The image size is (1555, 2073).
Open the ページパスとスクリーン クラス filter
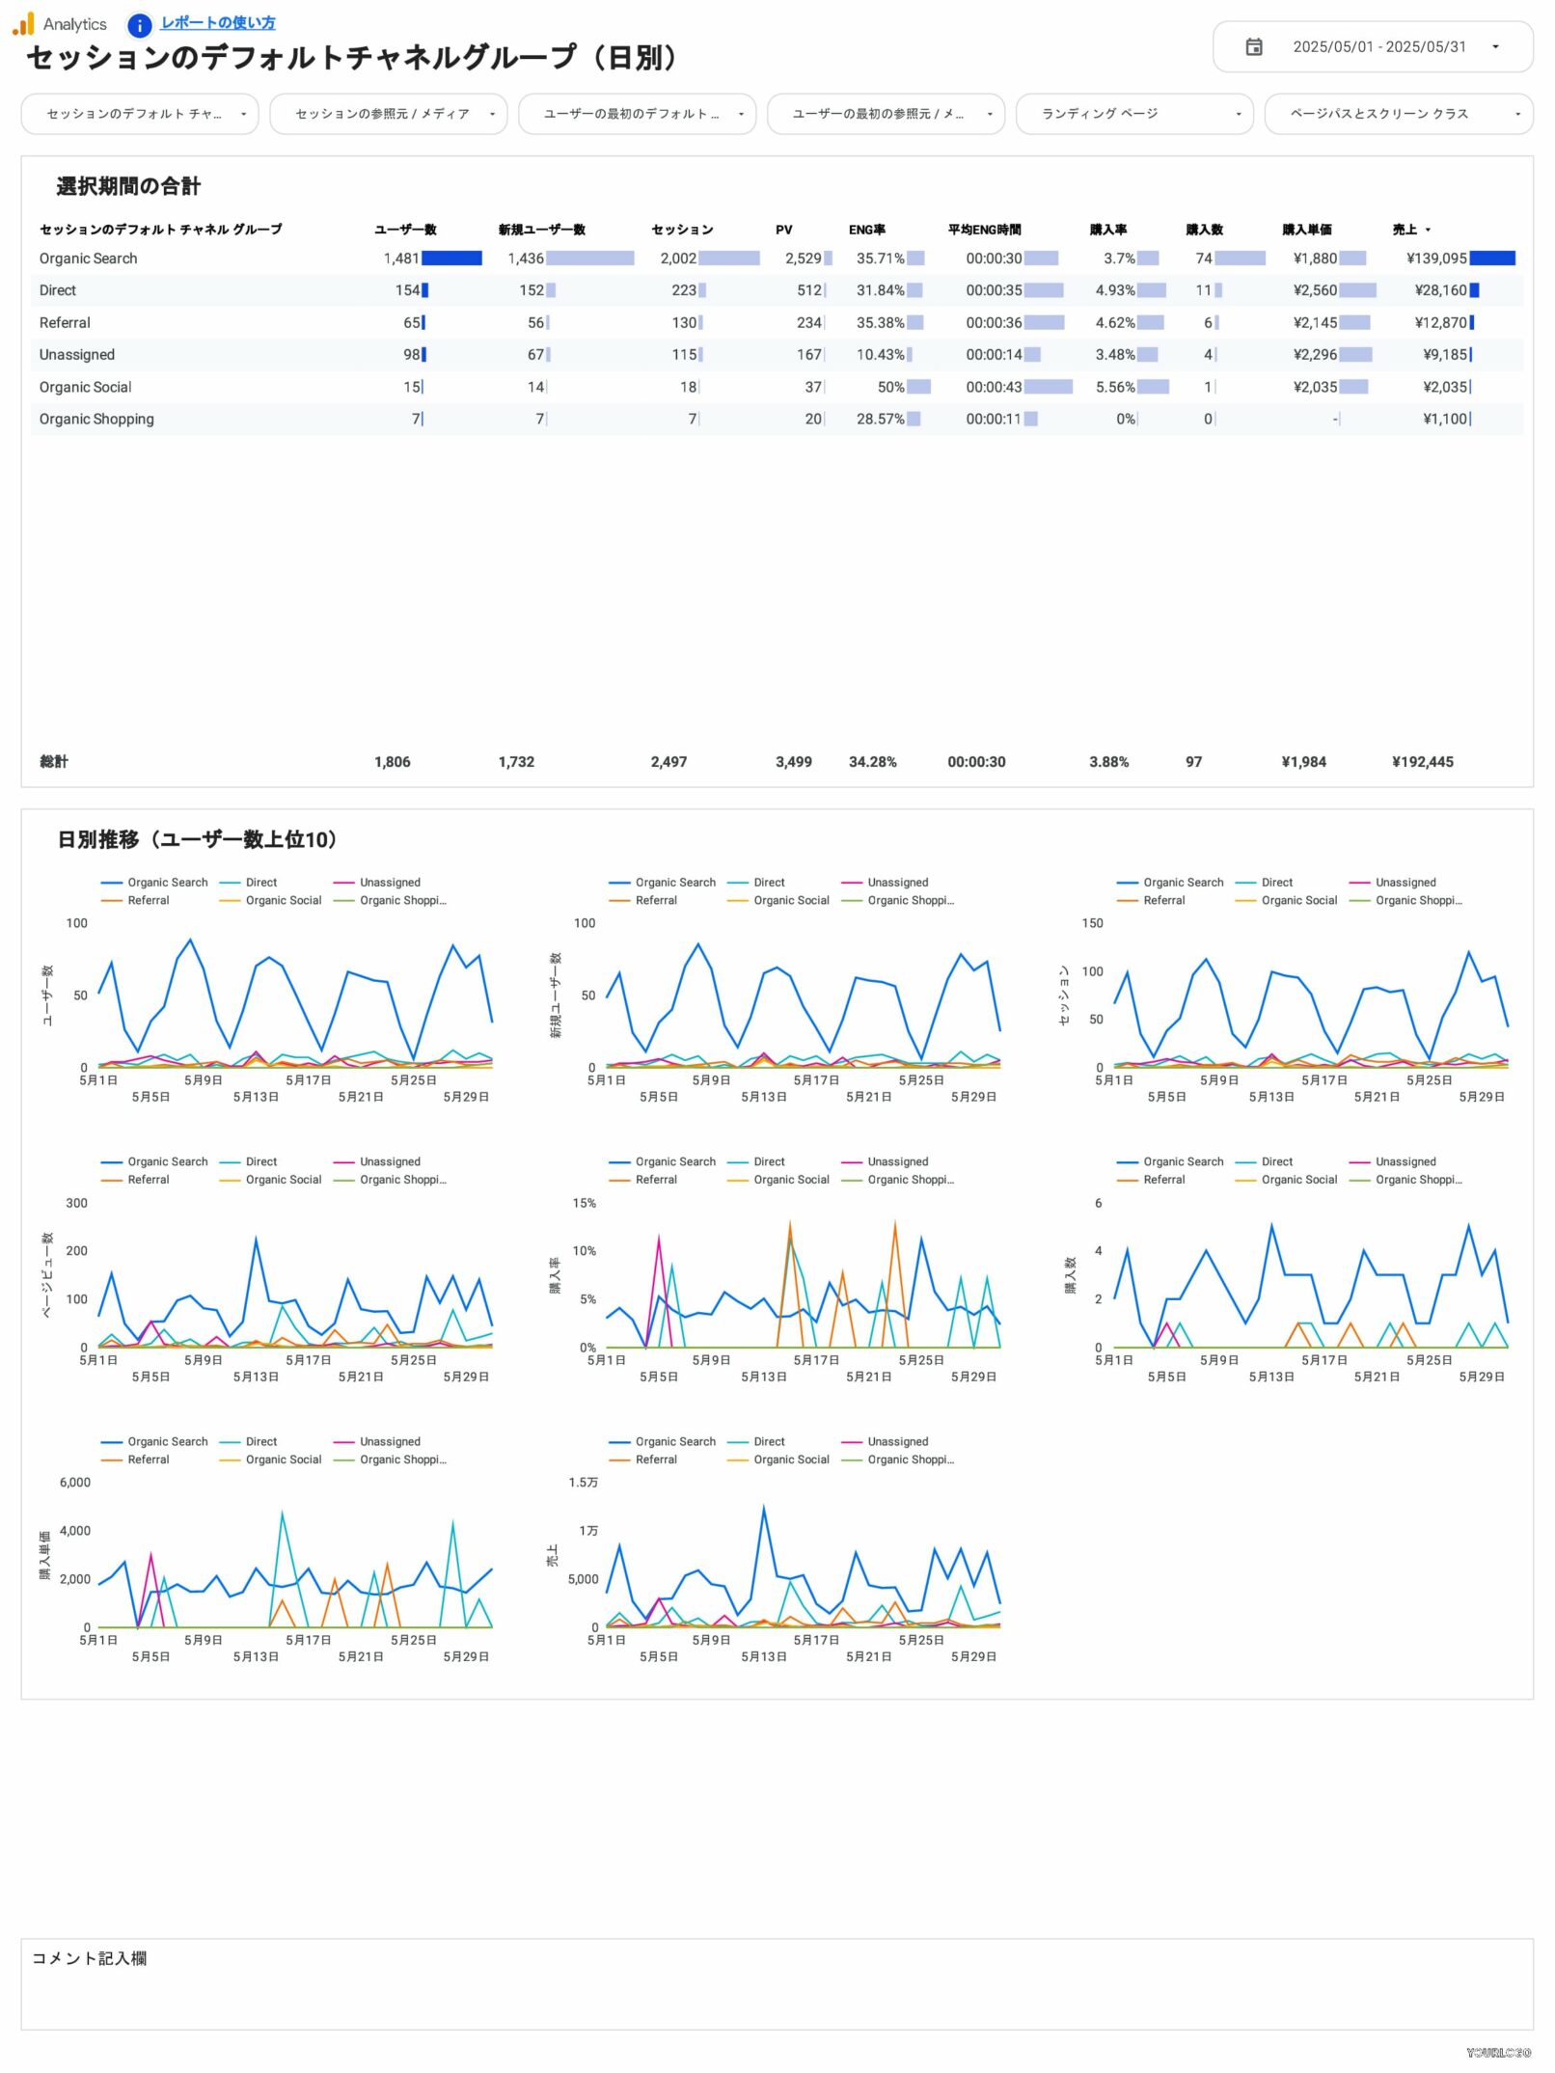click(x=1398, y=114)
